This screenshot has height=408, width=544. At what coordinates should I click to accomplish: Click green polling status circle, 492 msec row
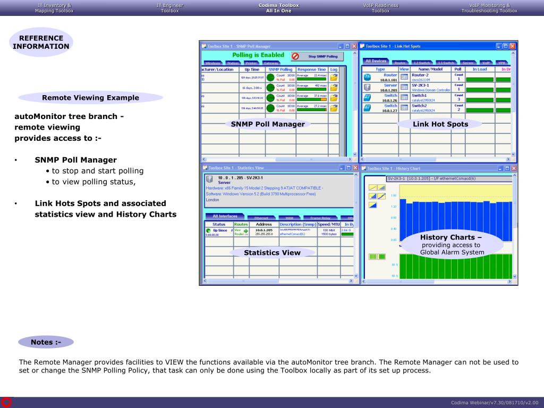tap(270, 88)
